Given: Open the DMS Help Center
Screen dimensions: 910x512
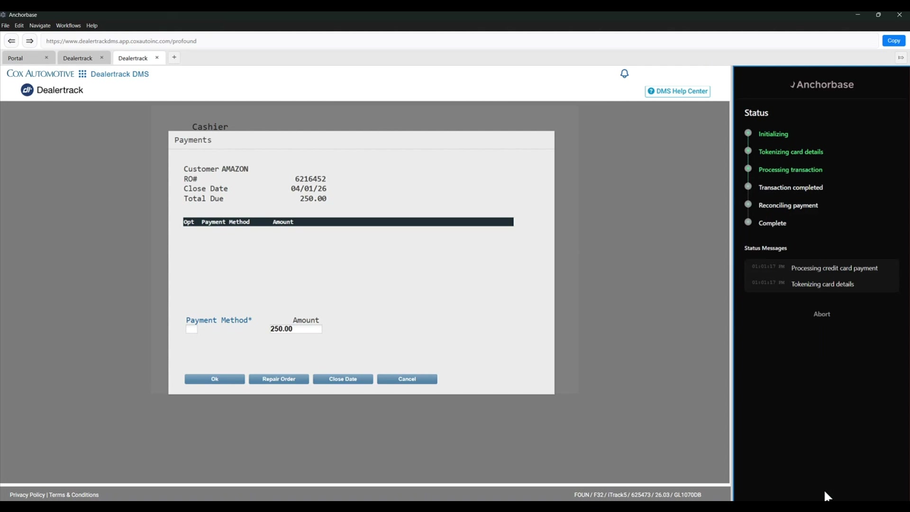Looking at the screenshot, I should 677,91.
